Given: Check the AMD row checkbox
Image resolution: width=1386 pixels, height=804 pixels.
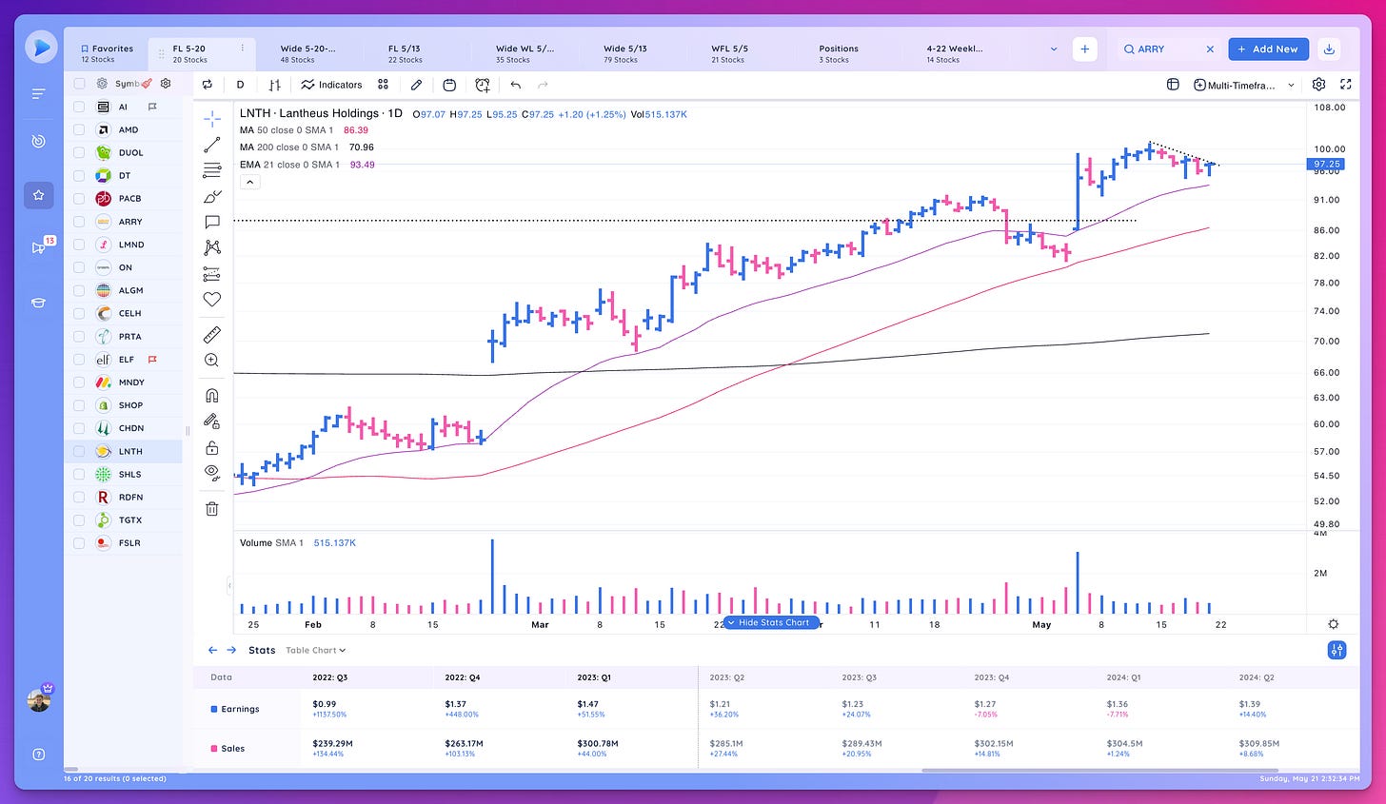Looking at the screenshot, I should [x=79, y=129].
